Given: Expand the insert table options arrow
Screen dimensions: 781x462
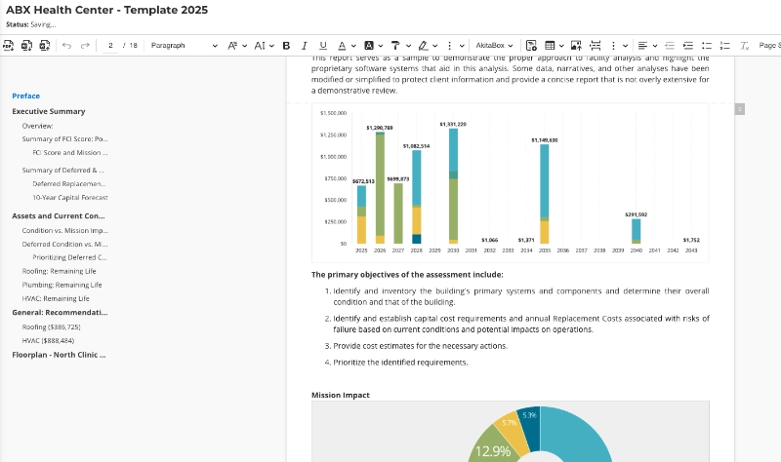Looking at the screenshot, I should click(561, 45).
